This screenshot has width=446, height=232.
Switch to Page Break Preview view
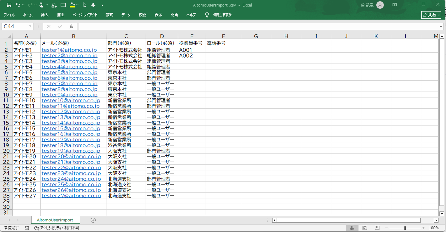coord(377,228)
